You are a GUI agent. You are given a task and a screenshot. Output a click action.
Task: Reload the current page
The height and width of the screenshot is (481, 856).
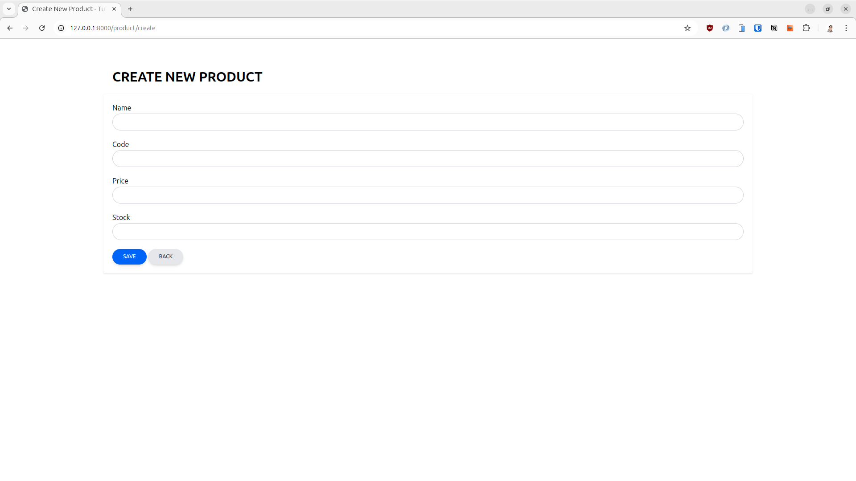point(41,28)
